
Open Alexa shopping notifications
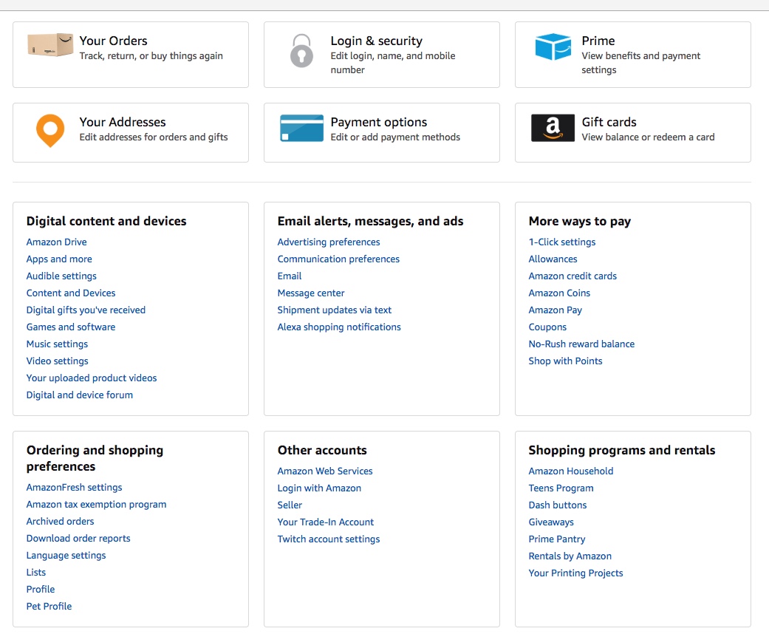[339, 327]
